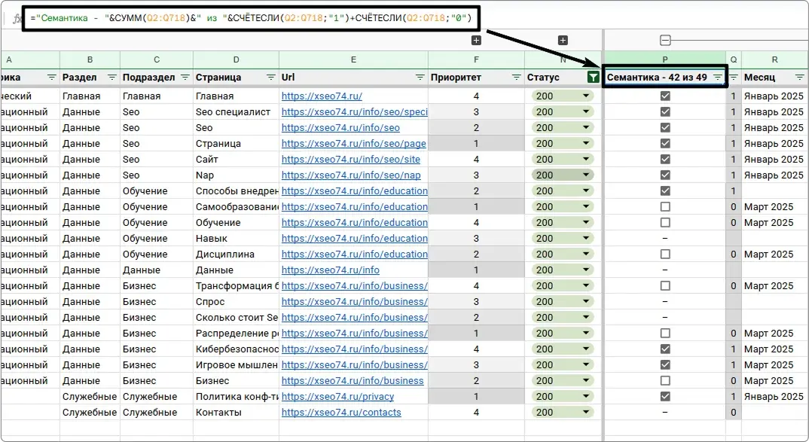Uncheck the Семантика box in the Кибербезопасность row
Viewport: 809px width, 442px height.
pos(665,349)
